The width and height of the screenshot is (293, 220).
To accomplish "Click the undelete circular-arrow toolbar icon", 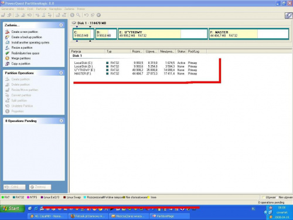I will [x=29, y=15].
